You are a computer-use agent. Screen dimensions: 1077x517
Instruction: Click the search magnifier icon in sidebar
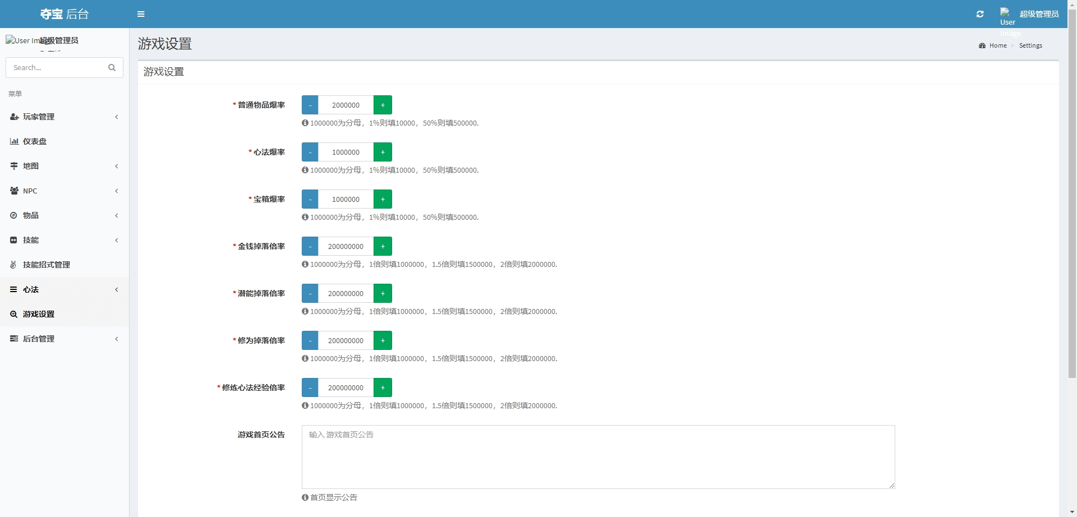tap(112, 67)
